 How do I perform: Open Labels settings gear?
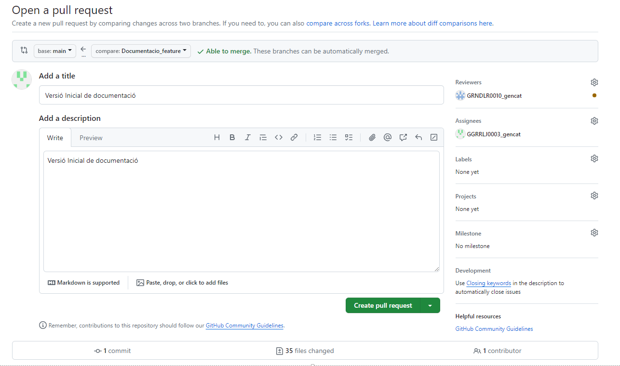tap(594, 158)
